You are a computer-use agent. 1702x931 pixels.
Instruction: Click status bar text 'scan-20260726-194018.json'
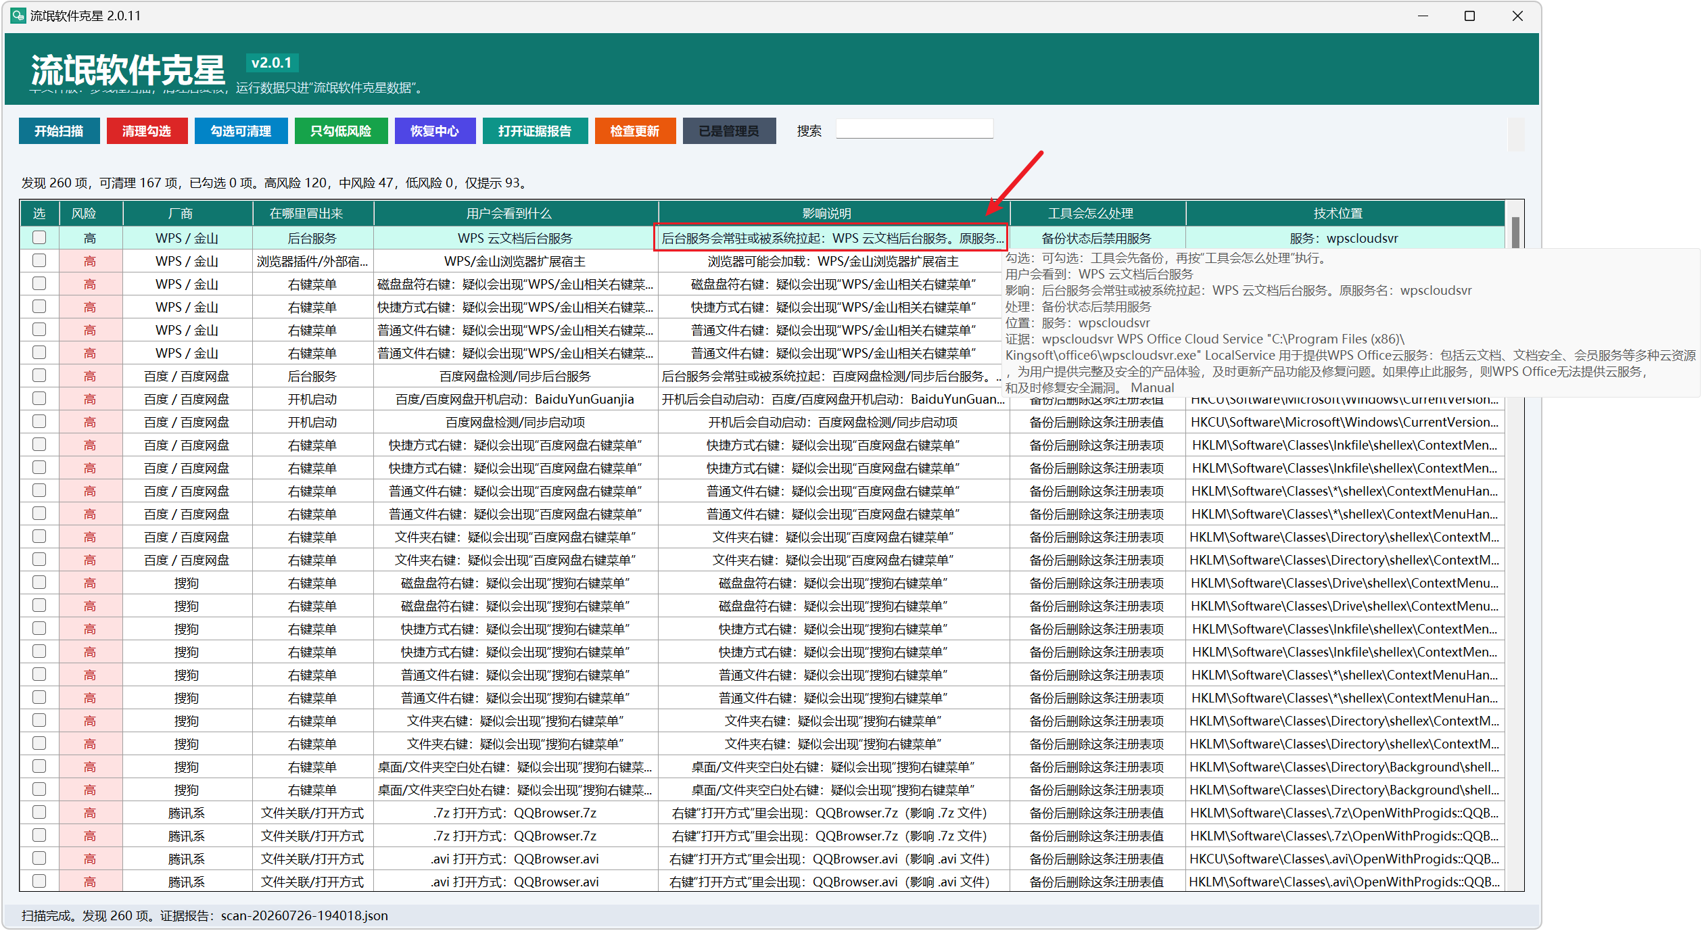304,915
